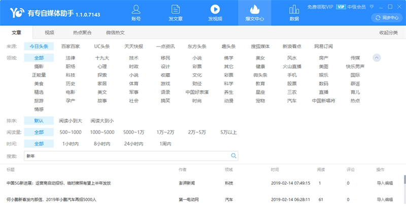Filter time to 1周内
Screen dimensions: 406x212
[x=165, y=144]
